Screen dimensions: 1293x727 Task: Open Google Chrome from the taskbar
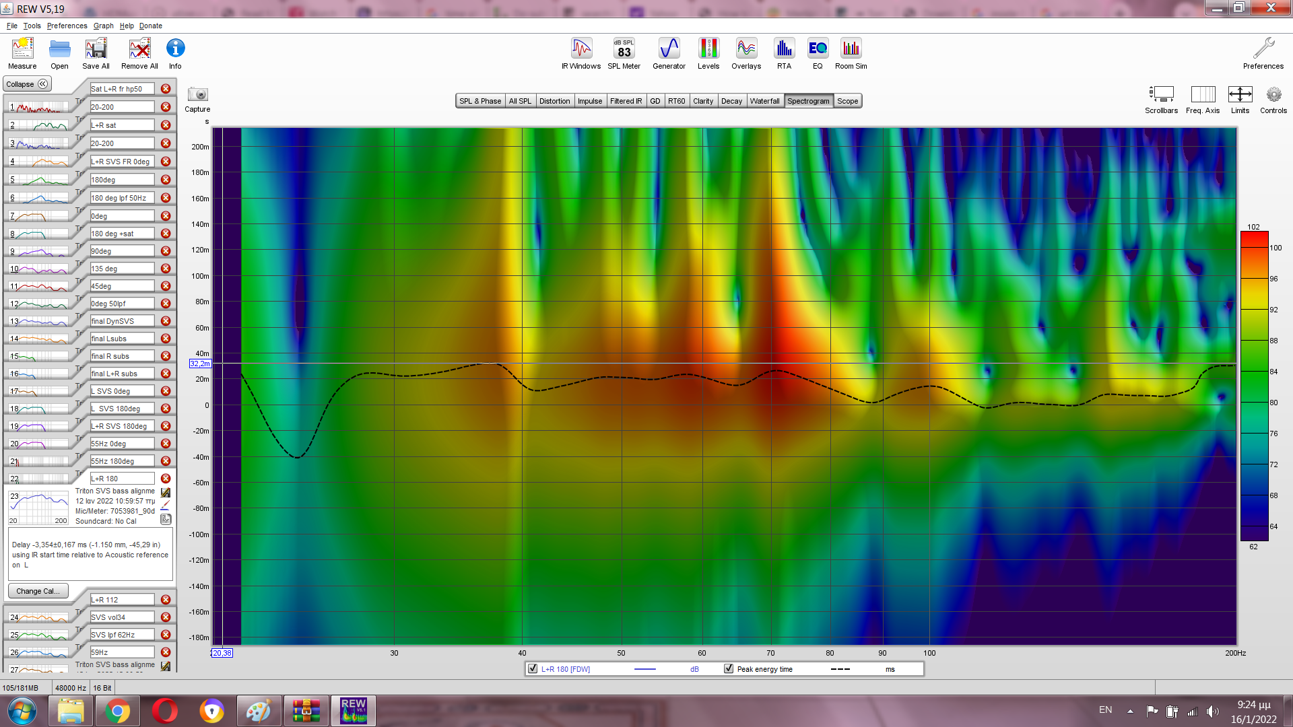(x=117, y=711)
